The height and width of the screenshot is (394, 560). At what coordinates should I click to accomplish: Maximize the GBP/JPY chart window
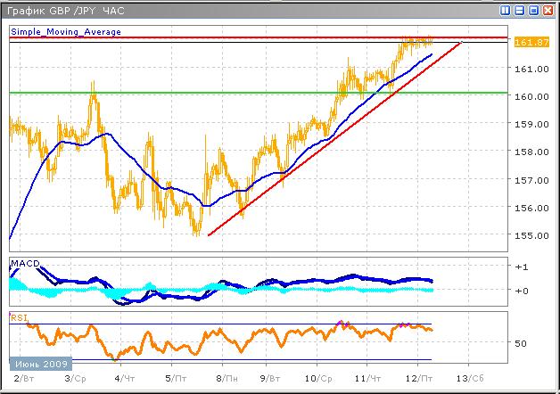(x=534, y=11)
